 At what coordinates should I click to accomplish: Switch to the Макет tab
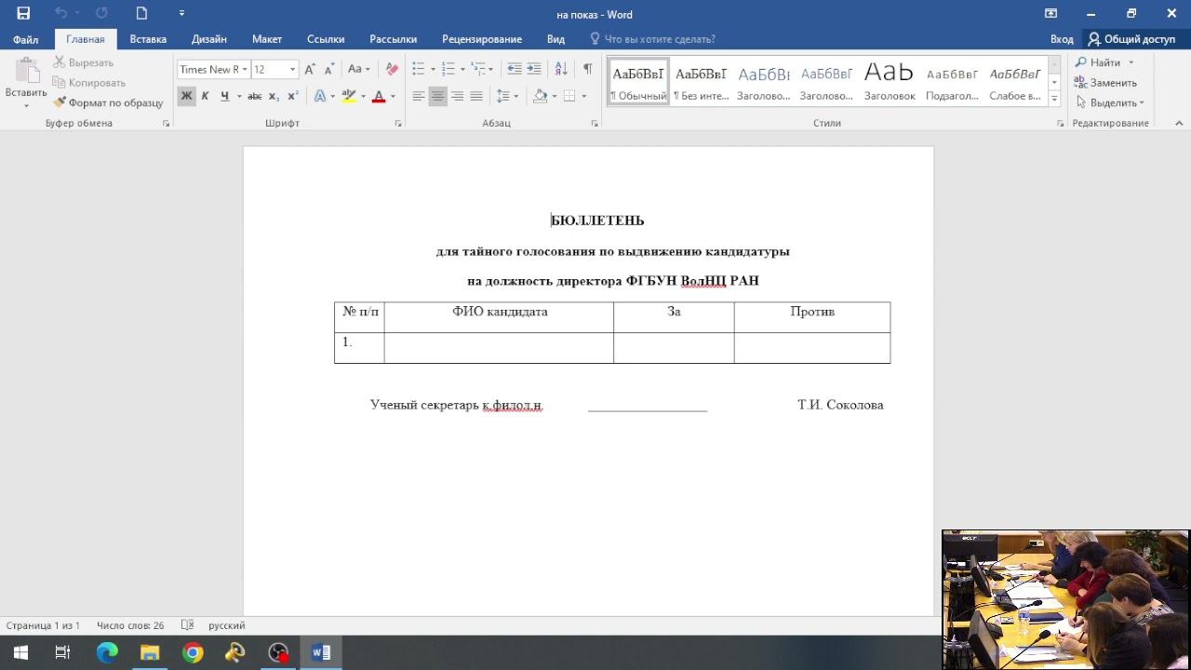[x=267, y=39]
